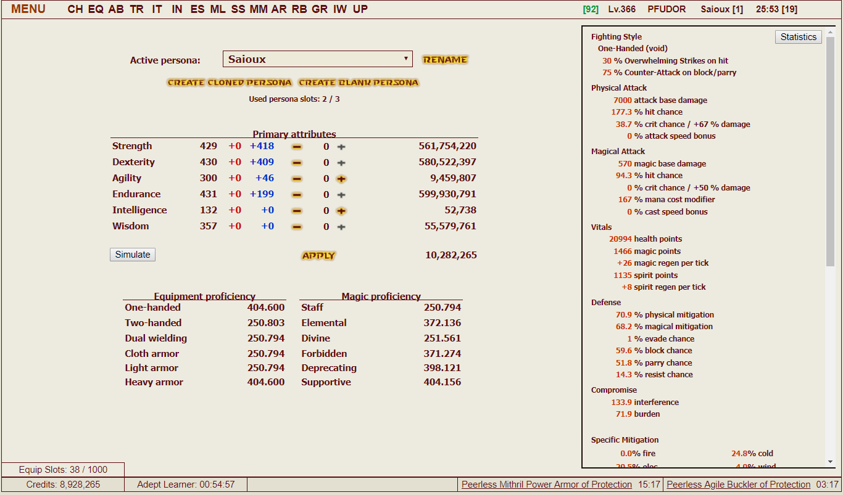The width and height of the screenshot is (843, 495).
Task: Decrease Agility with its minus icon
Action: click(x=297, y=179)
